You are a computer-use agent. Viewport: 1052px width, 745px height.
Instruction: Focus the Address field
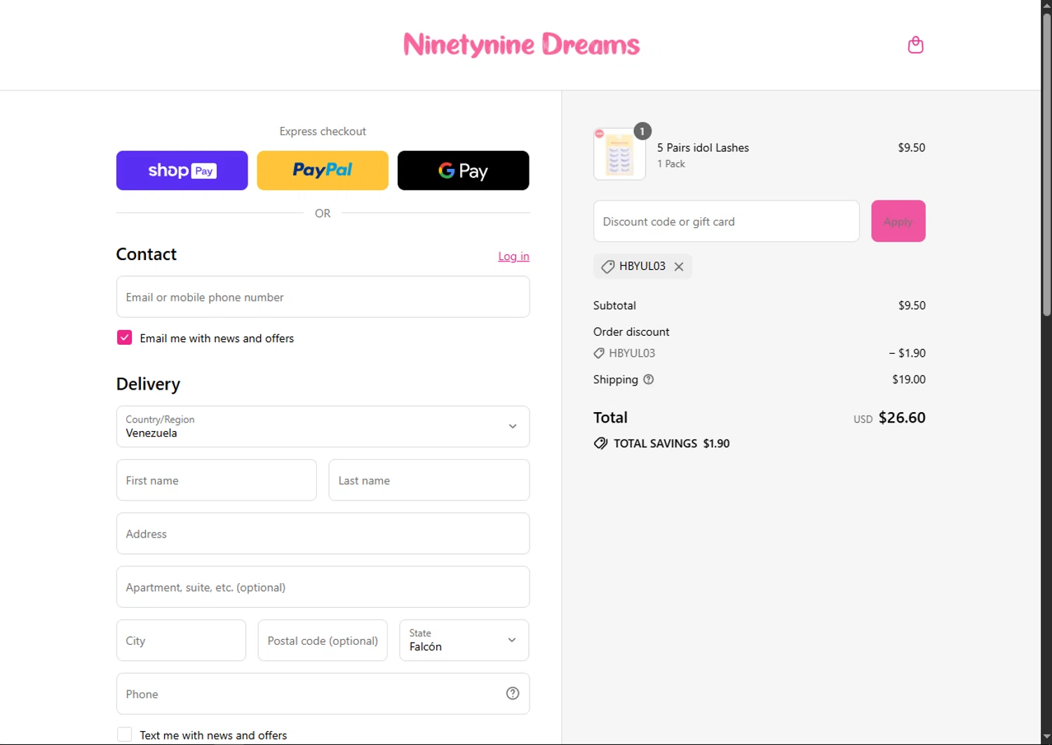pyautogui.click(x=323, y=533)
